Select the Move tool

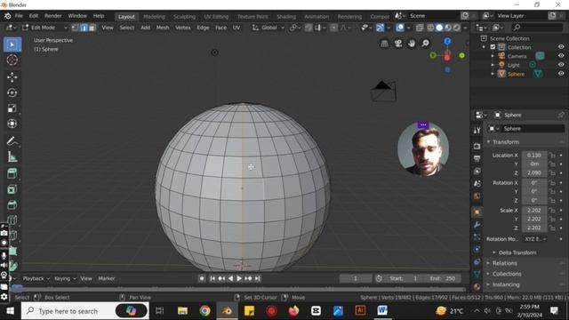(x=12, y=77)
